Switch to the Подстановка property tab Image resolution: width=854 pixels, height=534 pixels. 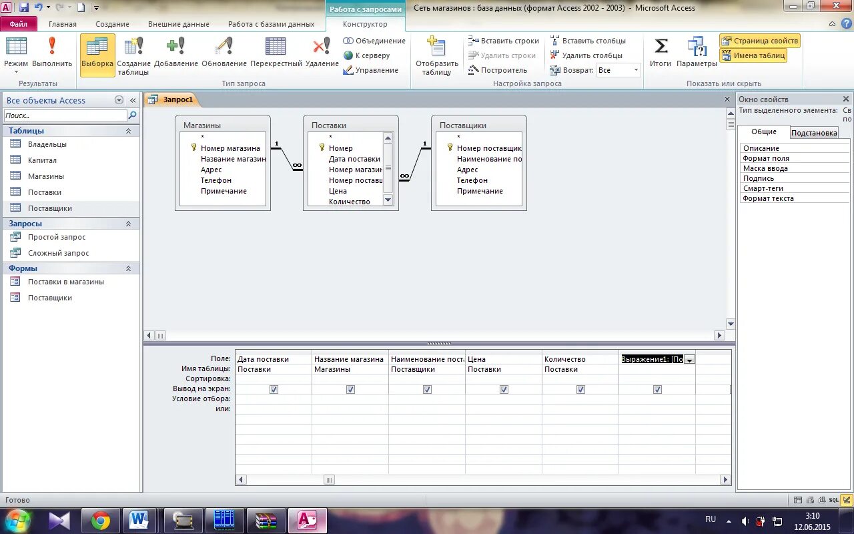[813, 133]
